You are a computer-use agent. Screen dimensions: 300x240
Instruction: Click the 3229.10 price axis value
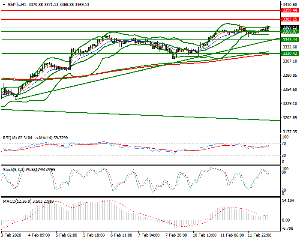290,104
